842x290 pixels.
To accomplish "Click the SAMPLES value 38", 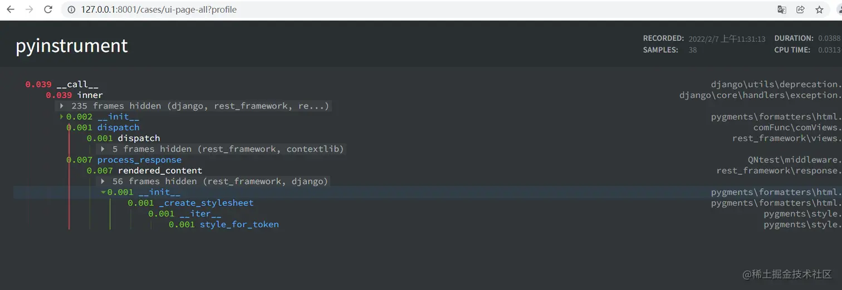I will [x=692, y=50].
